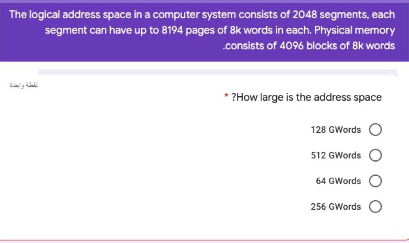409x243 pixels.
Task: Click the 256 GWords option label
Action: coord(336,206)
